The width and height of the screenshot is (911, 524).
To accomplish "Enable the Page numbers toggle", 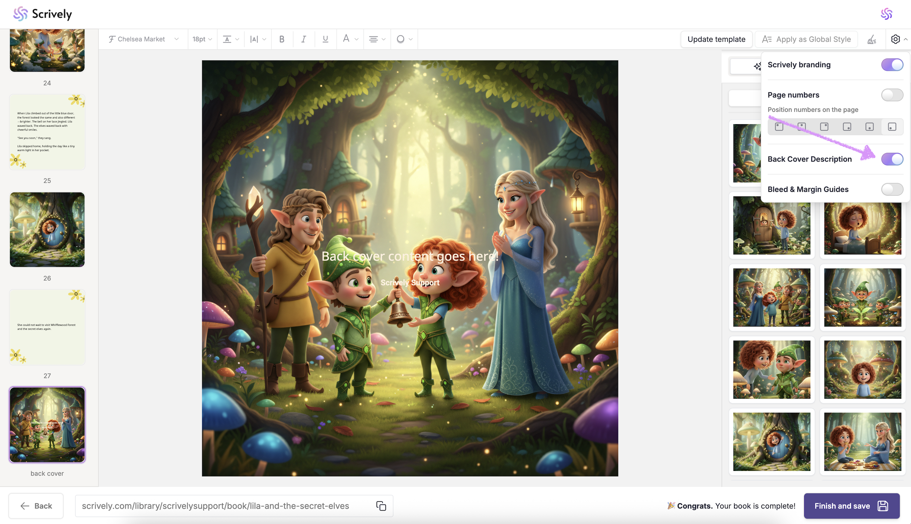I will point(892,95).
